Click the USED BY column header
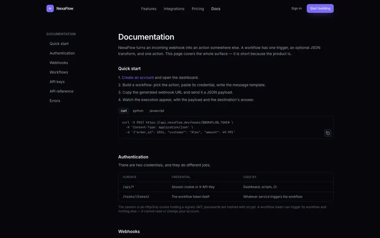The width and height of the screenshot is (380, 238). (x=250, y=177)
